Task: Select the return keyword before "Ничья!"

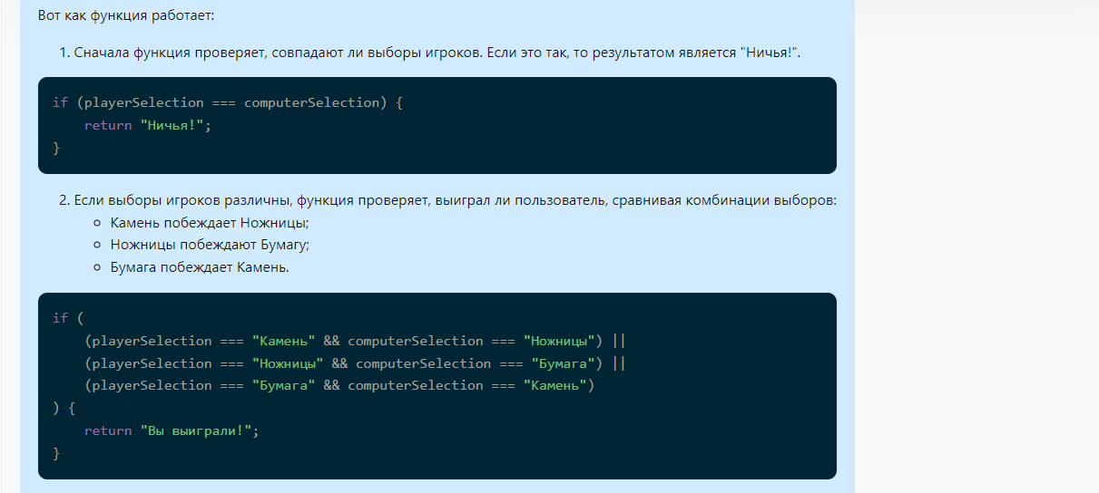Action: tap(107, 125)
